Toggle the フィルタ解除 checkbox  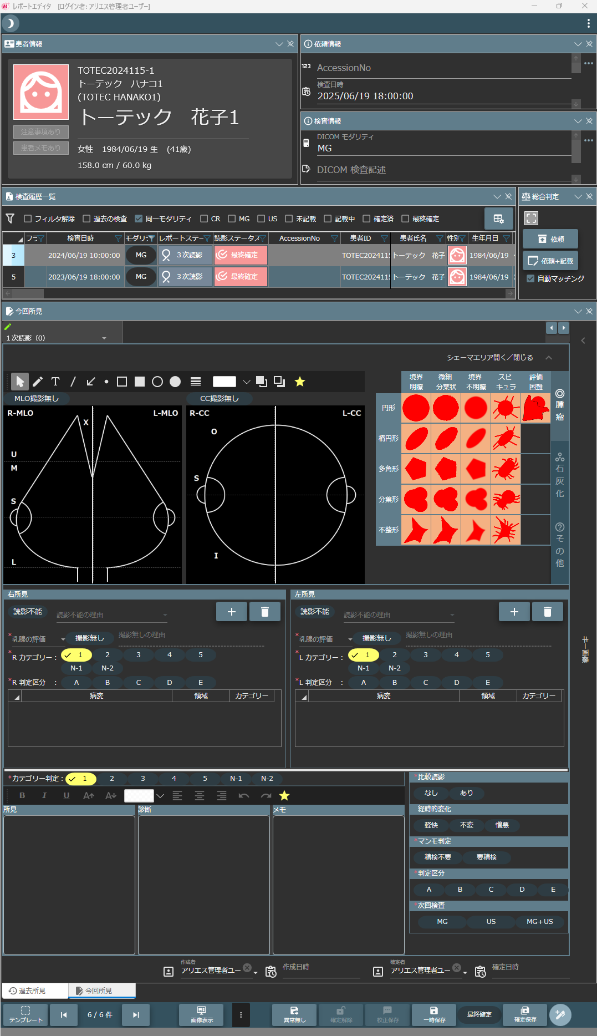click(28, 219)
